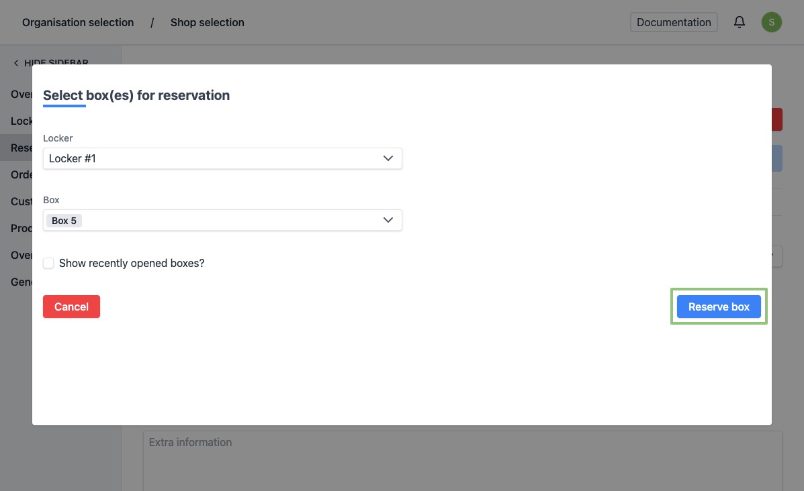Click the Box 5 selected tag

[x=64, y=221]
